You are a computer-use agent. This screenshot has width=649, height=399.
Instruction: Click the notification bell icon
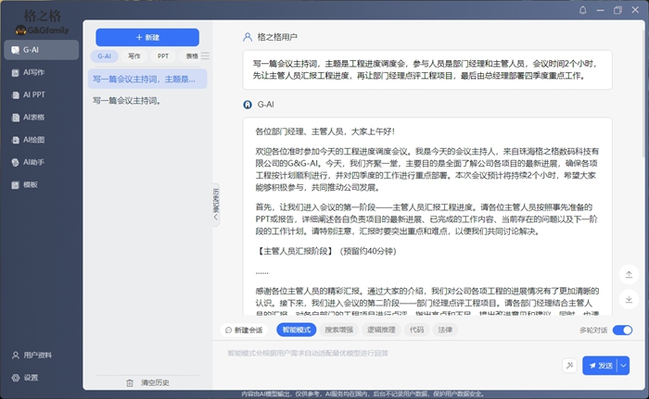(x=583, y=10)
